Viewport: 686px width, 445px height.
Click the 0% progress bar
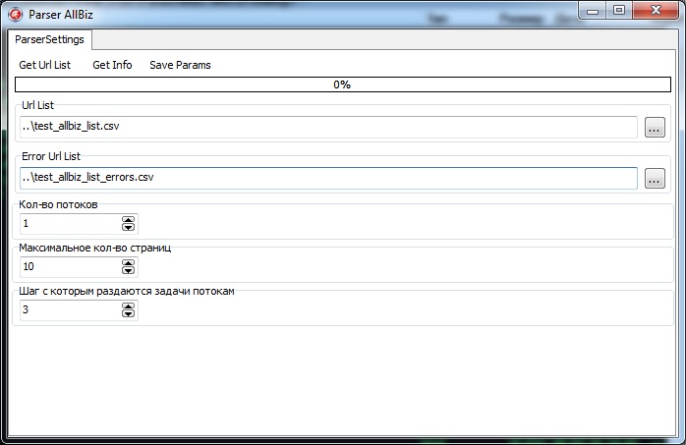click(343, 84)
